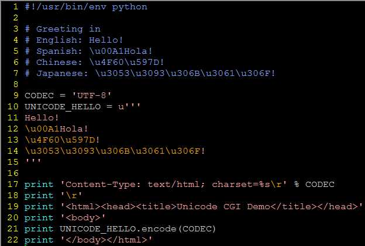
Task: Click the encode(CODEC) method call
Action: click(x=178, y=229)
